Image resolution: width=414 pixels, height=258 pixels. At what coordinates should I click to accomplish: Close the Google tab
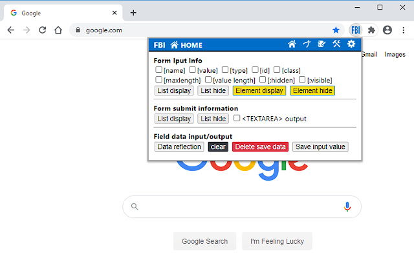tap(114, 13)
